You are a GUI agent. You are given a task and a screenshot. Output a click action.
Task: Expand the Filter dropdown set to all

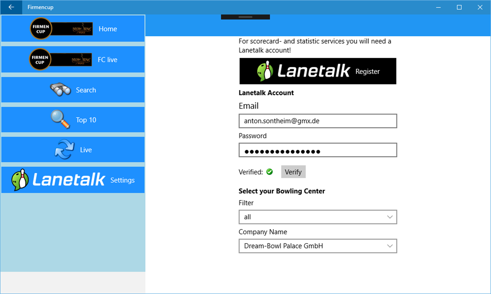tap(318, 217)
